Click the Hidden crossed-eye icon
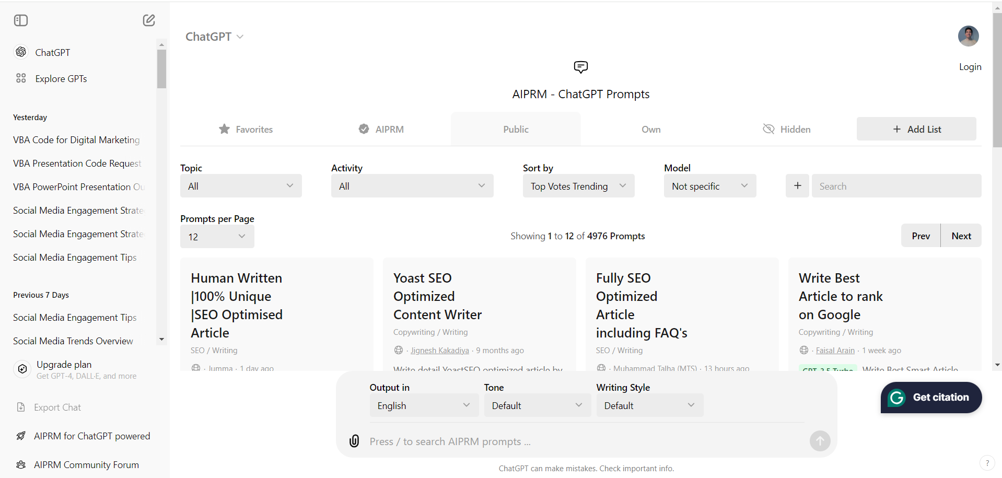The height and width of the screenshot is (478, 1002). tap(768, 129)
